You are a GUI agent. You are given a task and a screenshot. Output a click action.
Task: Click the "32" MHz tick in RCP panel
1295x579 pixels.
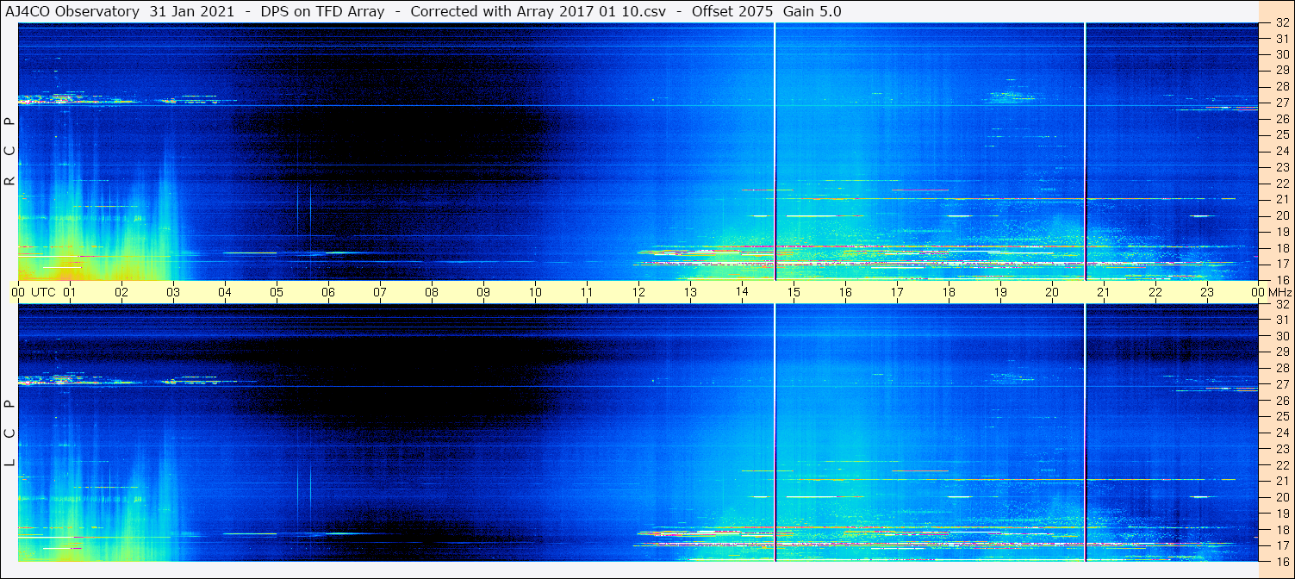coord(1281,23)
